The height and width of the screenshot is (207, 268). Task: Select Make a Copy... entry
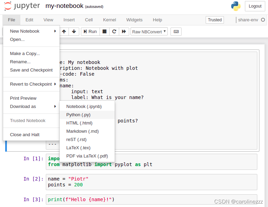pyautogui.click(x=31, y=54)
